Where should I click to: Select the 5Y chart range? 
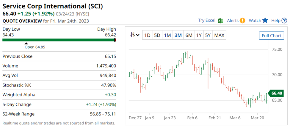point(208,35)
